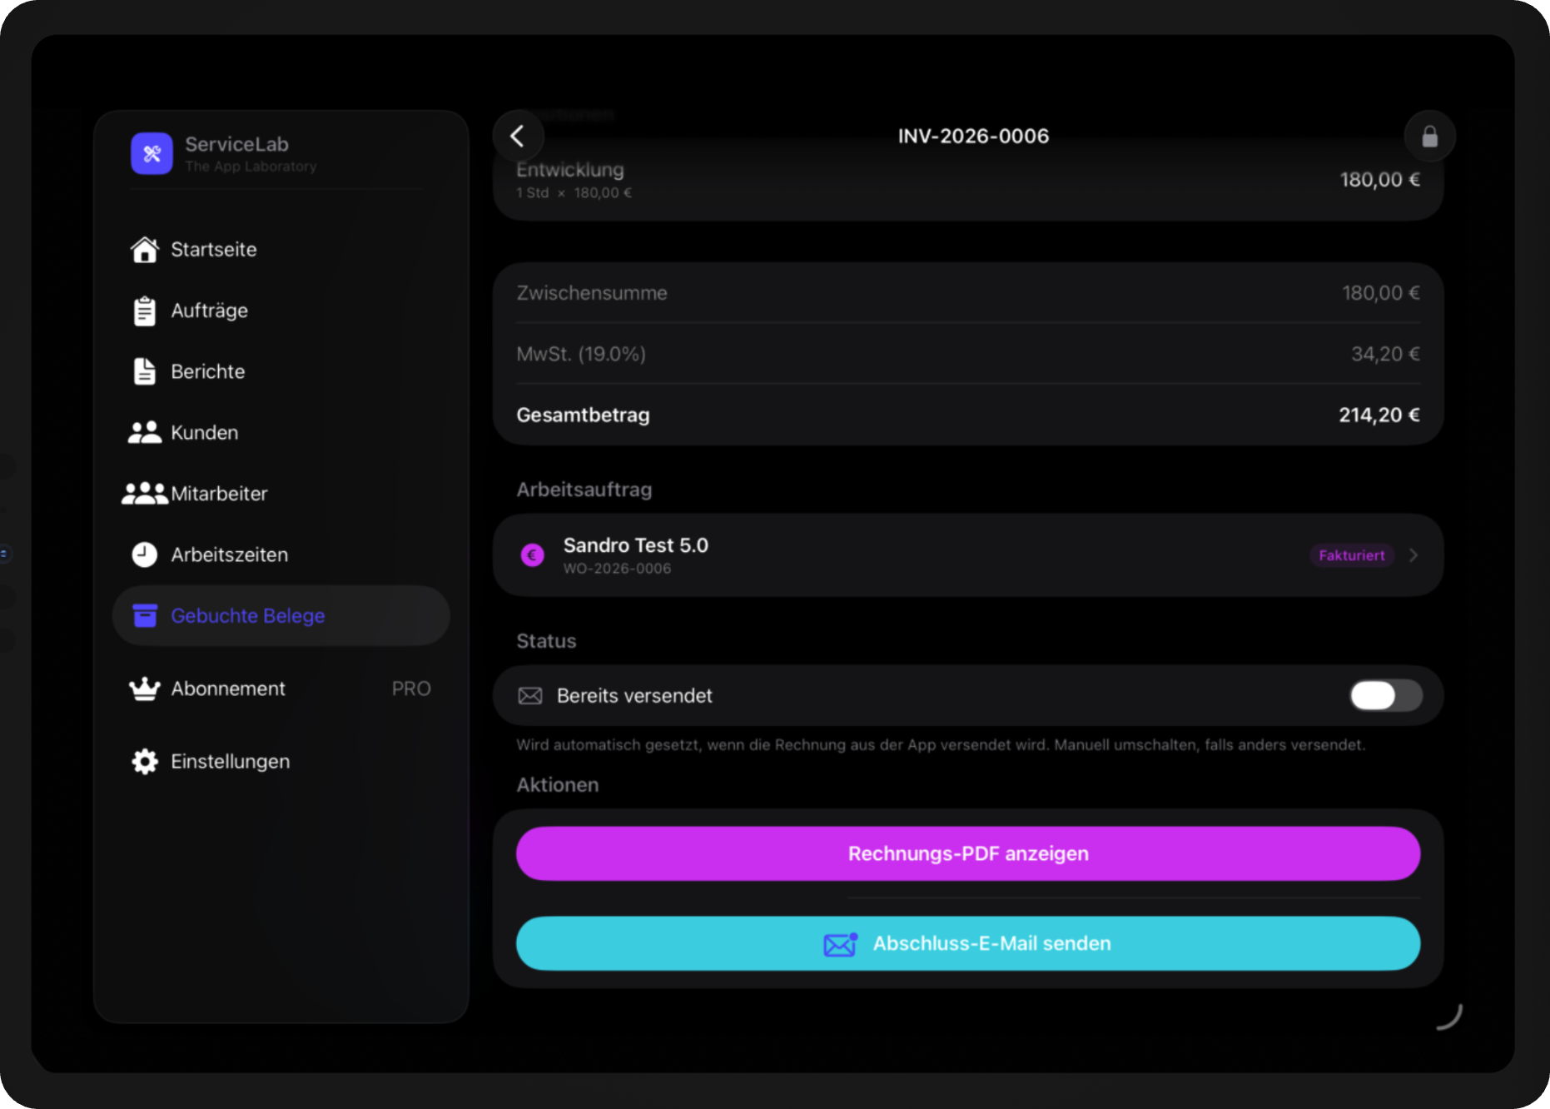Click the euro icon on the work order
Viewport: 1550px width, 1109px height.
pos(533,554)
